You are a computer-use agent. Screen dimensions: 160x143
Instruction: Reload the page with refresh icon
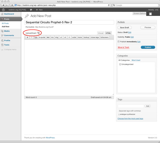pos(109,5)
